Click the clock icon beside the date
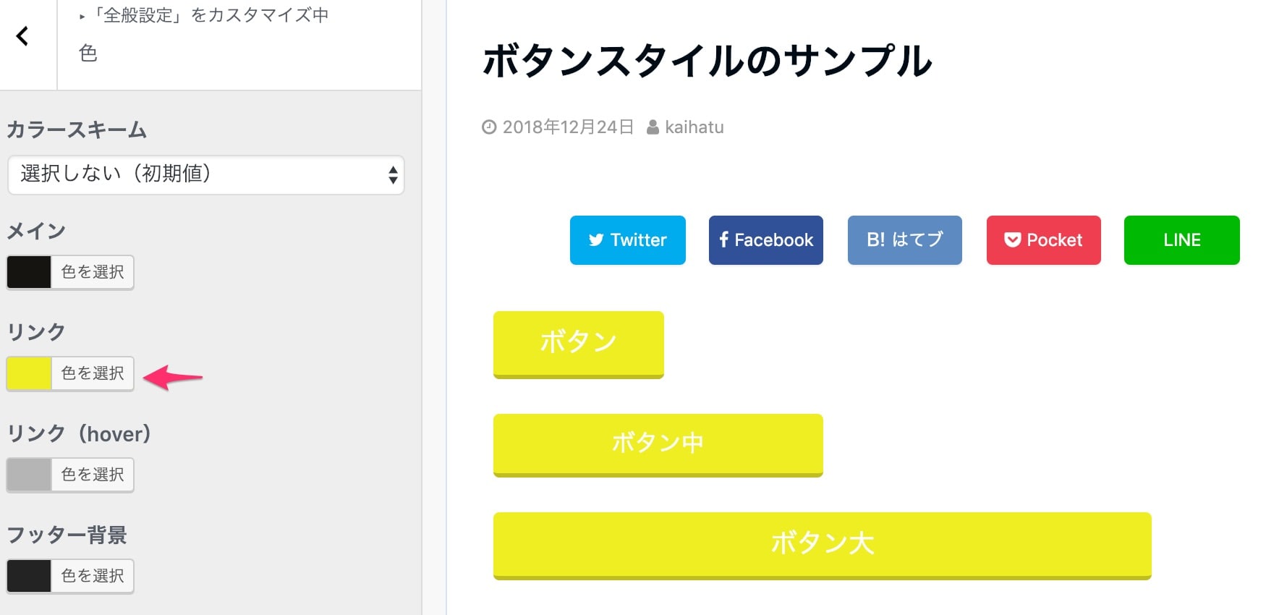1266x615 pixels. coord(489,127)
